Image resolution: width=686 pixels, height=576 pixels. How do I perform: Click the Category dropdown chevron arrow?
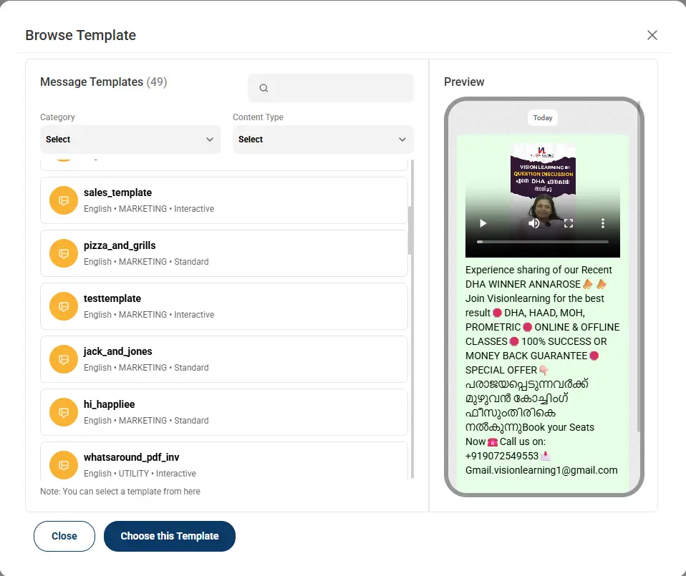click(x=210, y=140)
